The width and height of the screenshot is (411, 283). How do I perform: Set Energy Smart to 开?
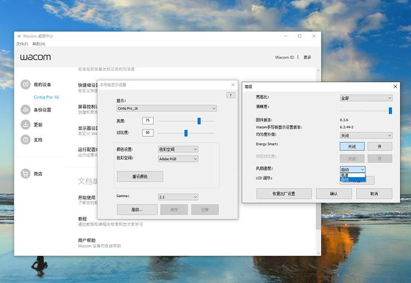click(380, 147)
